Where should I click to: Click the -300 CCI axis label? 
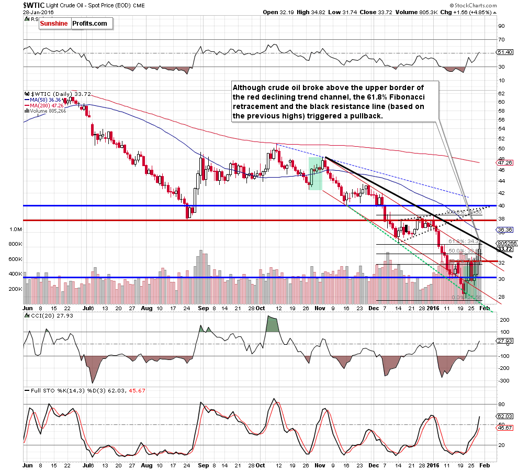[504, 381]
